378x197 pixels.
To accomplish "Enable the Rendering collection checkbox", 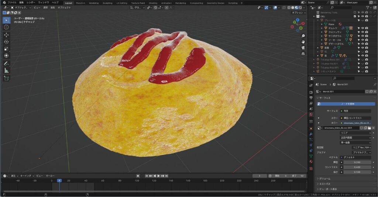I will pyautogui.click(x=355, y=13).
